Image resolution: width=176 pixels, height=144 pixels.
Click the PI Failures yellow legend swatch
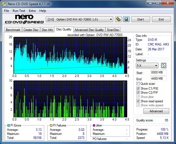pyautogui.click(x=51, y=125)
